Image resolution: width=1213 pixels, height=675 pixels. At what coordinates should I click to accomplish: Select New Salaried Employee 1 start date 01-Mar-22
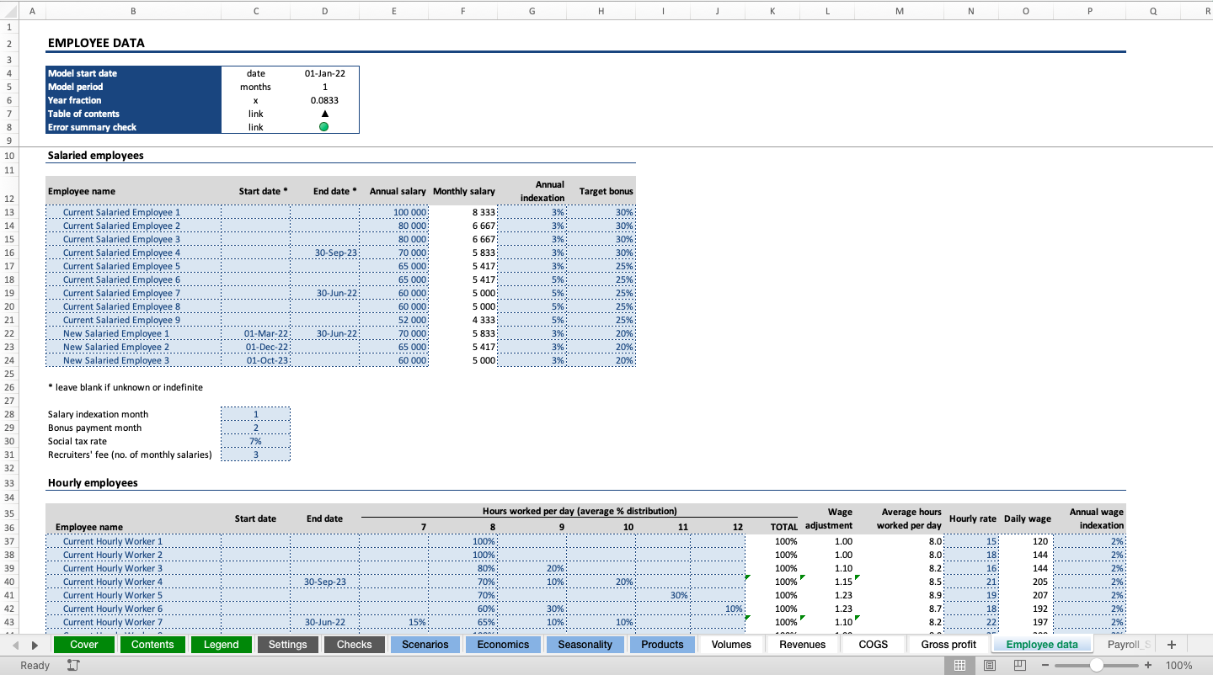tap(255, 333)
